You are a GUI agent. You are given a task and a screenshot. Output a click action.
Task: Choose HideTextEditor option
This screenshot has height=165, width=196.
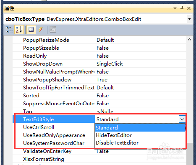pos(140,135)
